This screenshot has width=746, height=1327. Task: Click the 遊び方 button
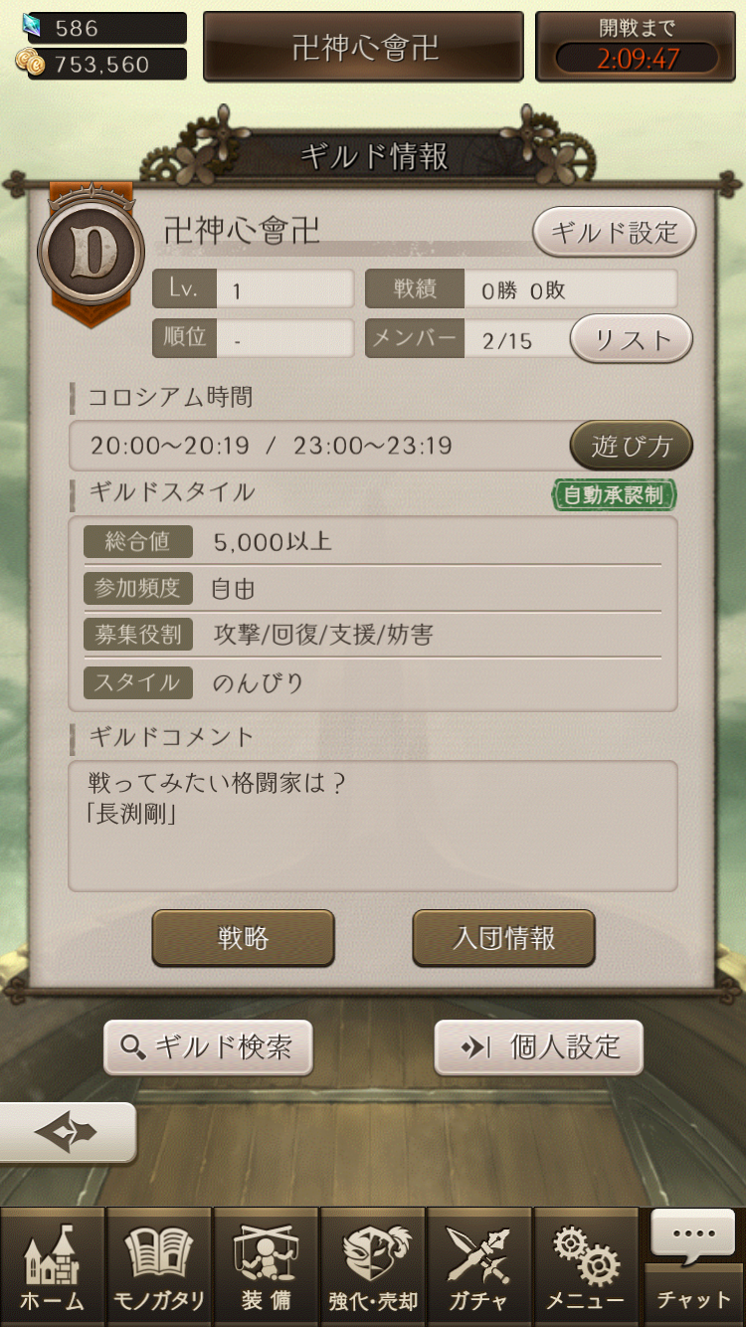coord(631,447)
